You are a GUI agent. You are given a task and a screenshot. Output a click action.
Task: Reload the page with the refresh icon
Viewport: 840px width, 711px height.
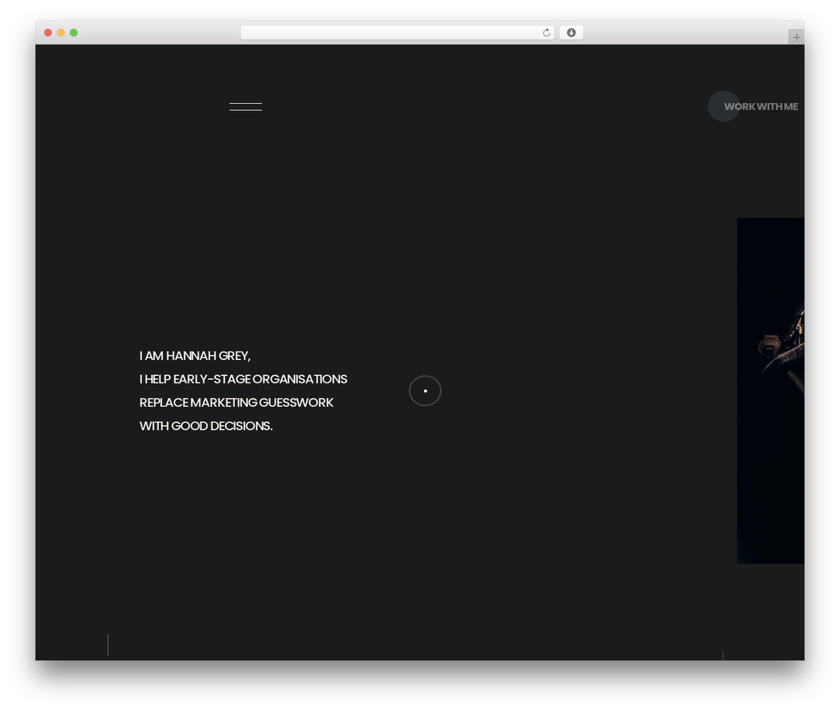547,33
